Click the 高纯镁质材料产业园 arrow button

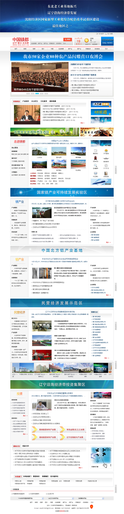(45, 429)
